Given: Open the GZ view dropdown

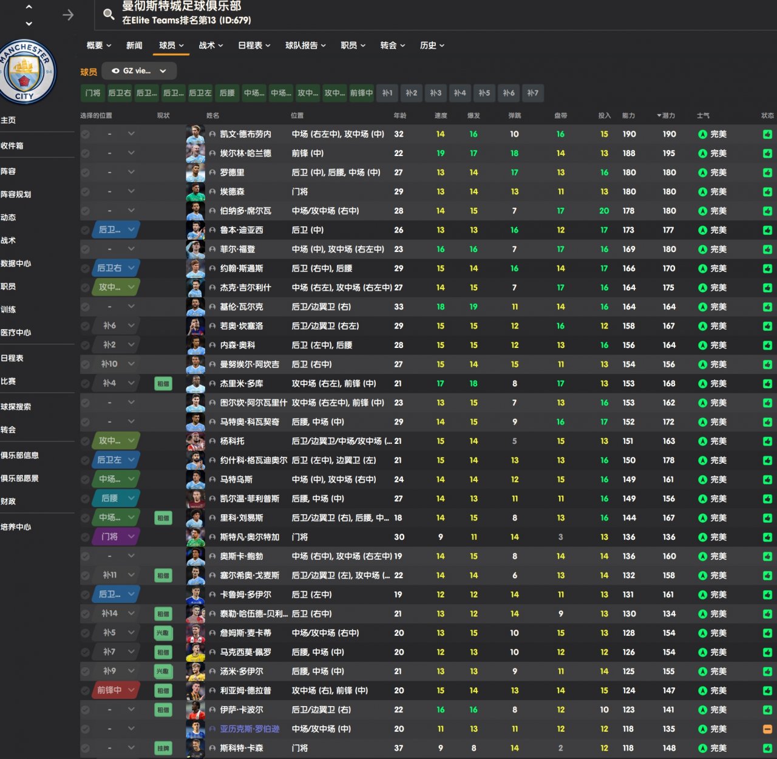Looking at the screenshot, I should pos(139,71).
